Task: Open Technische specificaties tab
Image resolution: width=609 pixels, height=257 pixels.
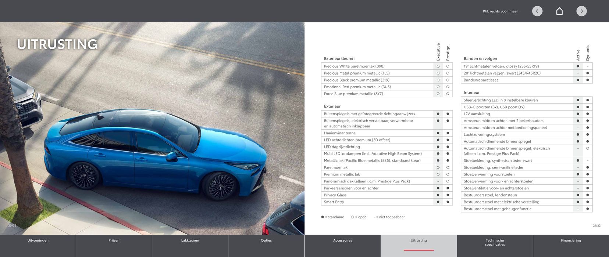Action: point(495,243)
